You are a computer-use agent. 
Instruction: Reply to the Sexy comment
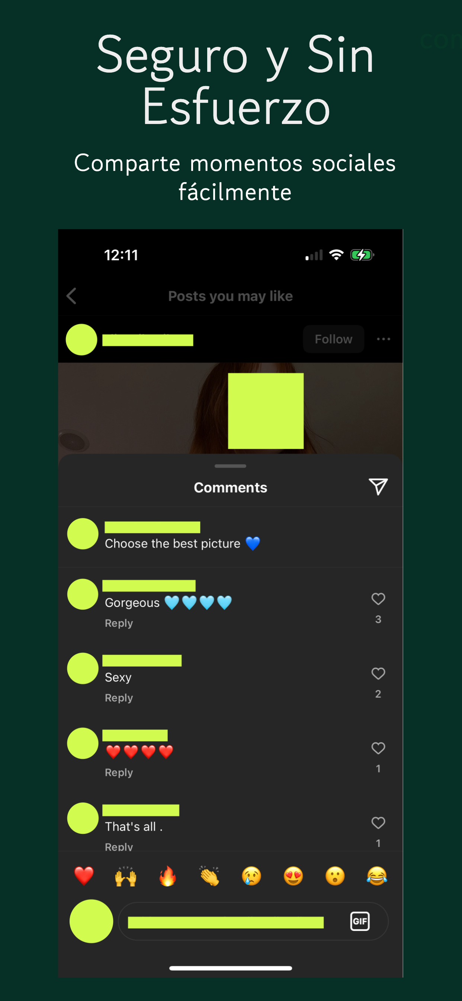tap(119, 698)
